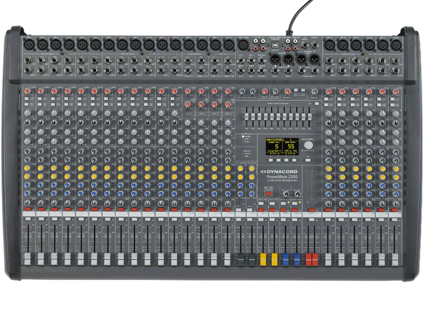Image resolution: width=423 pixels, height=317 pixels.
Task: Click the leftmost graphic equalizer band slider
Action: click(x=247, y=117)
